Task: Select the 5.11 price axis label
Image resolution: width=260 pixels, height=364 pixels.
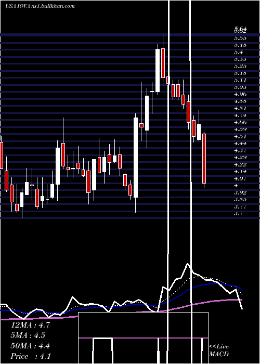Action: (240, 80)
